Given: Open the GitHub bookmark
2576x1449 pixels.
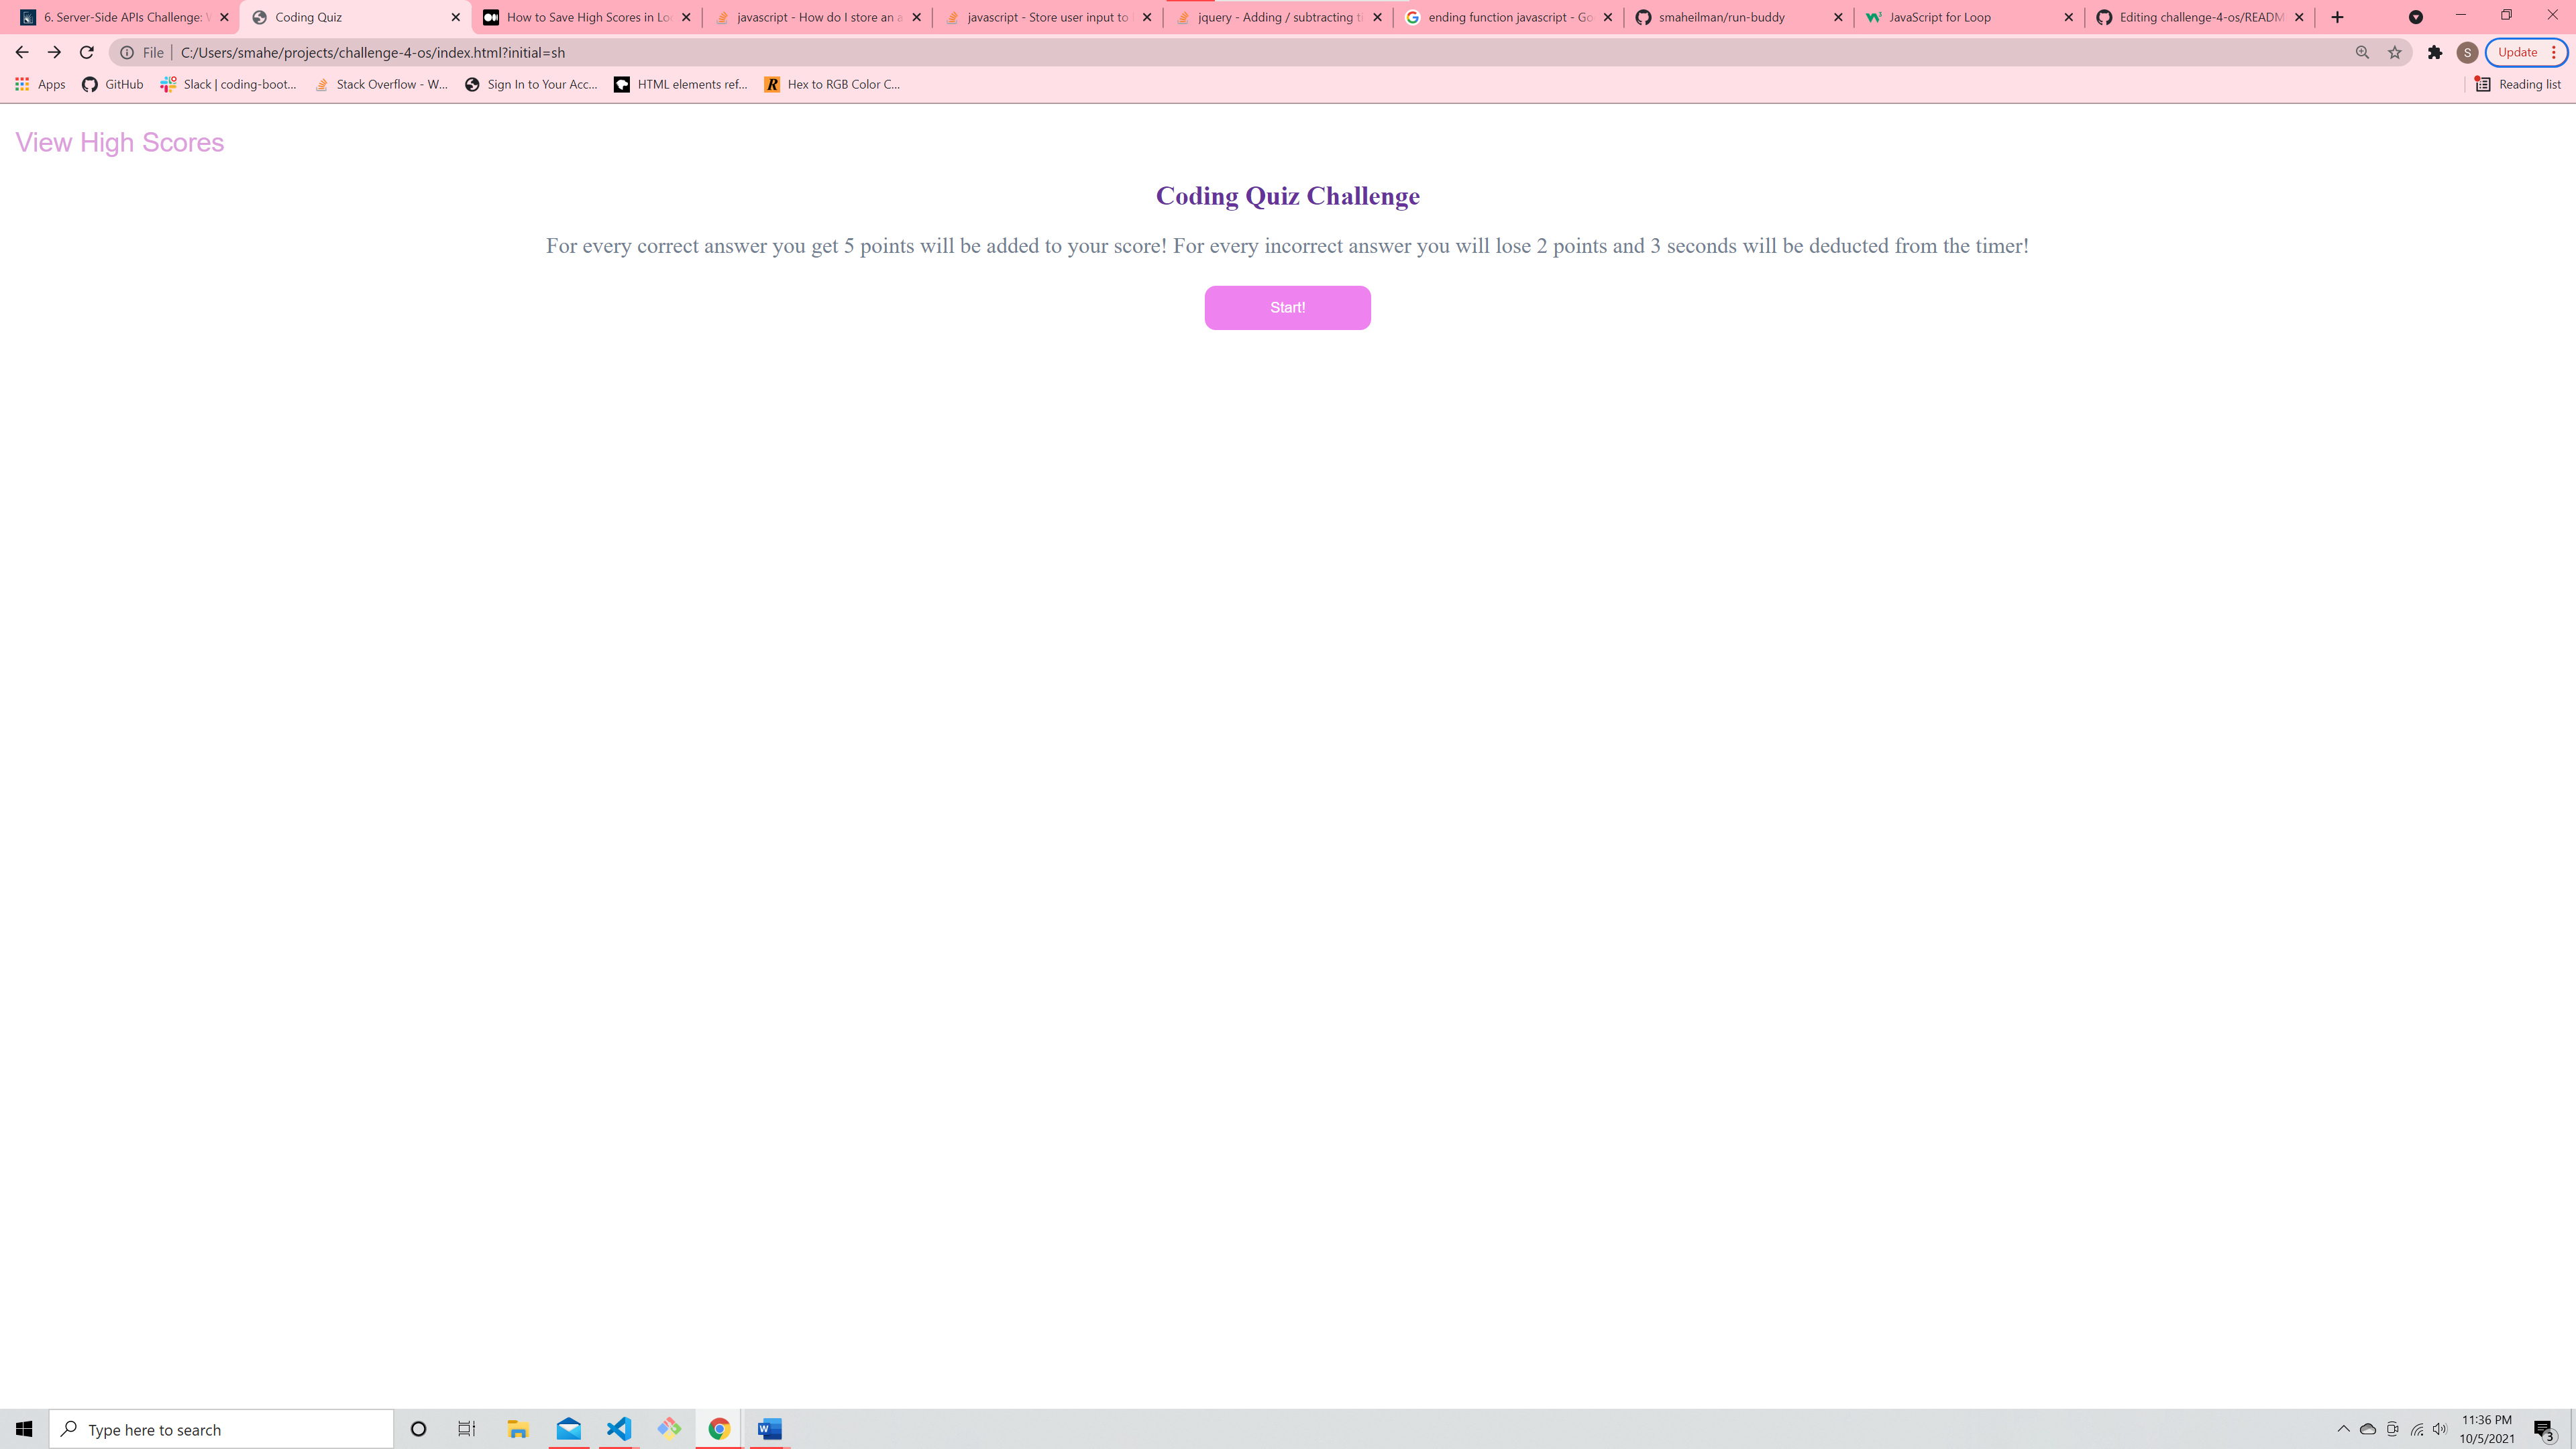Looking at the screenshot, I should (112, 84).
